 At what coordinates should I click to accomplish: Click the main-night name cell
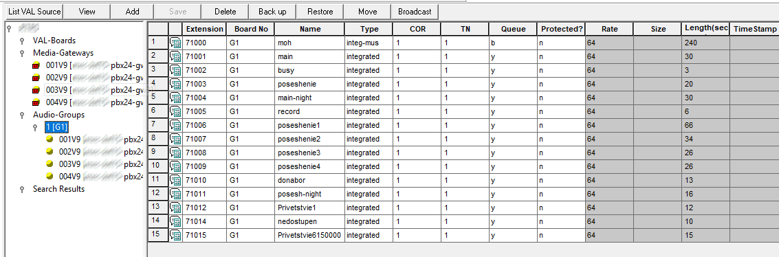pos(309,98)
